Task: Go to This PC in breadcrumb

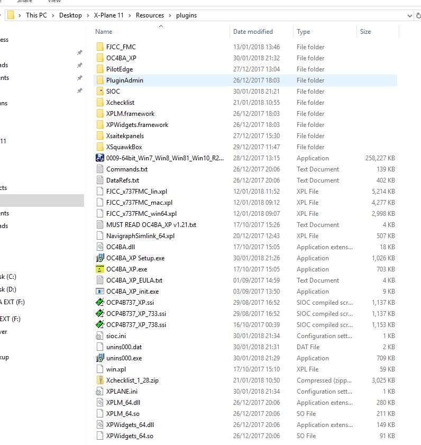Action: (36, 15)
